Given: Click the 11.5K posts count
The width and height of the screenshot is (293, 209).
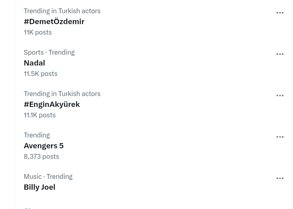Looking at the screenshot, I should click(40, 74).
